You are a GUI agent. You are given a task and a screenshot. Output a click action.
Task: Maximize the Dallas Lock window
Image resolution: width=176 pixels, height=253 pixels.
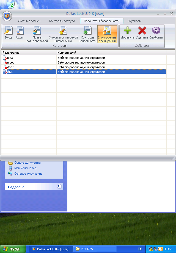[165, 14]
